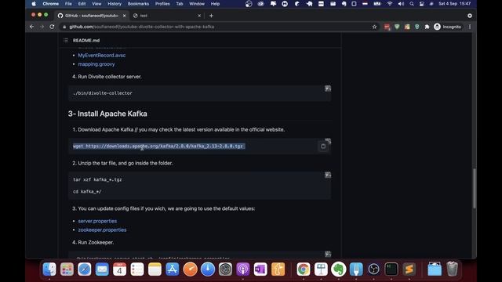Bookmark this page with the star icon
This screenshot has height=282, width=502.
(375, 27)
